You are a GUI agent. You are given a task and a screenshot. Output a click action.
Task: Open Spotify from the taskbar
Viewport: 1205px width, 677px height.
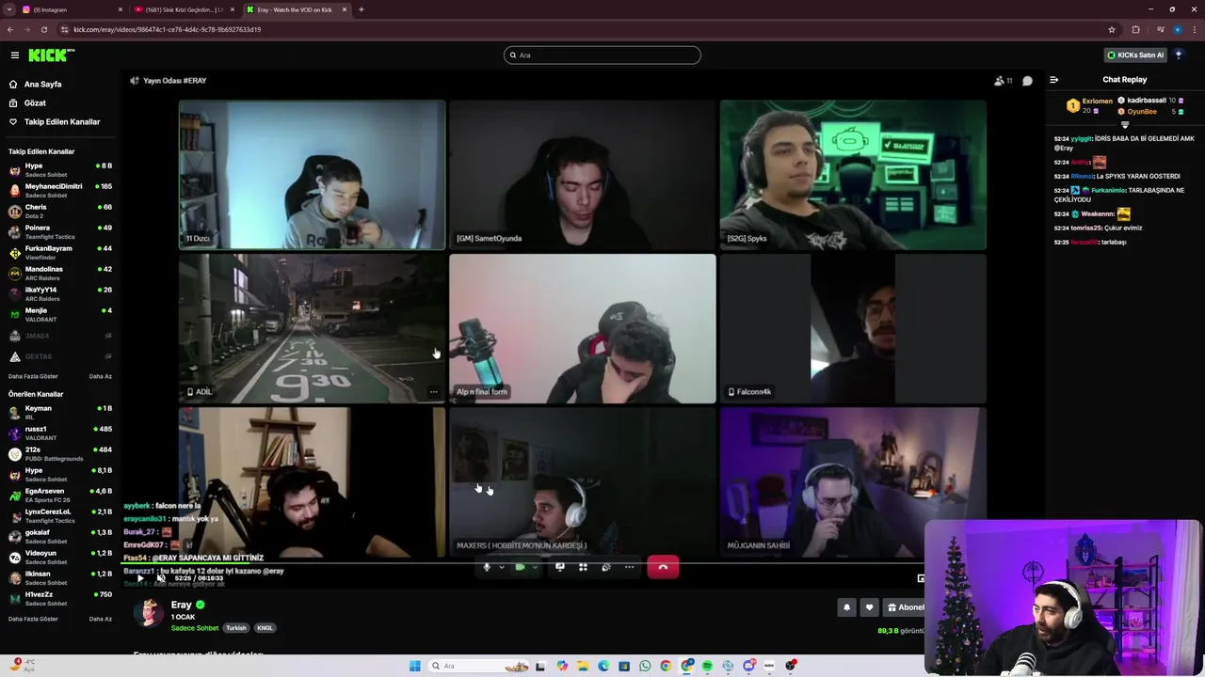707,666
